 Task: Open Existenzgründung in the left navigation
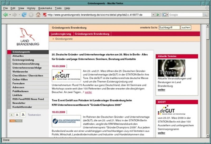tap(28, 60)
